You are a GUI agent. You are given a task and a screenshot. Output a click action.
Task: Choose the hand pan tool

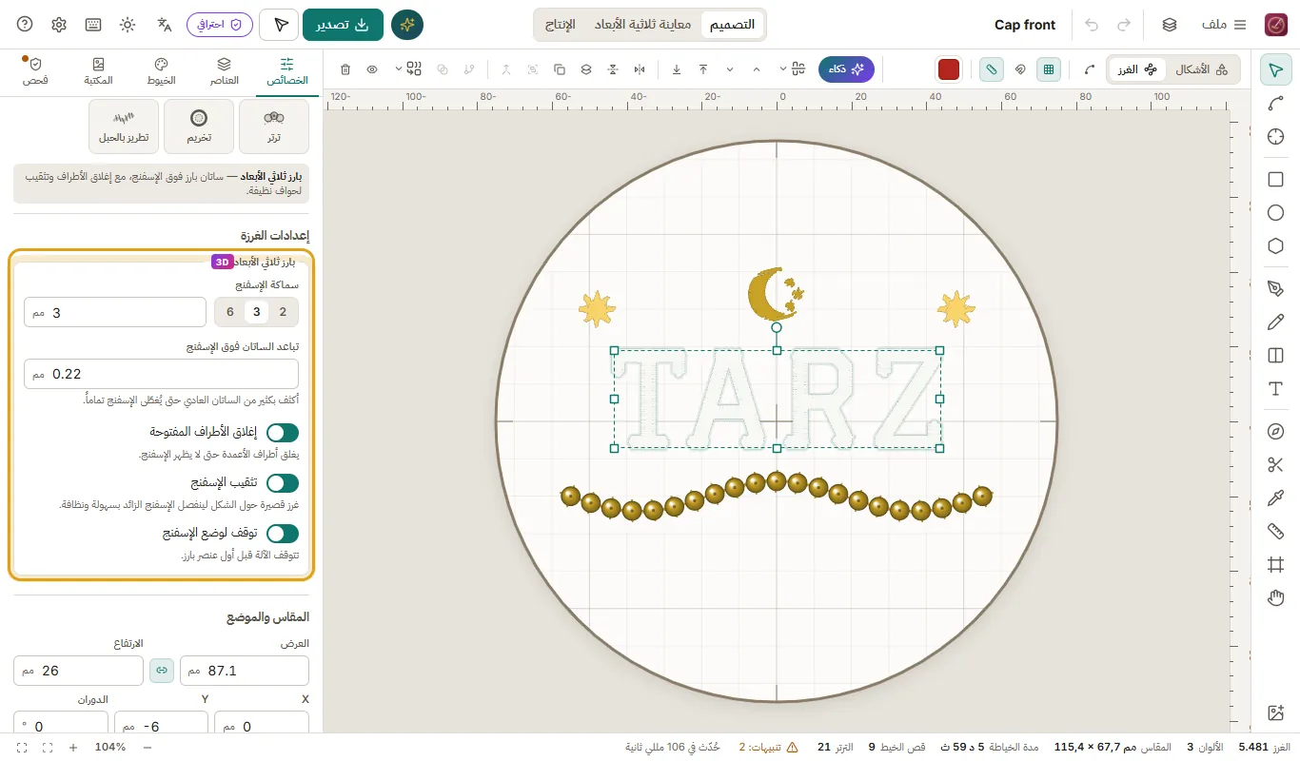pos(1276,598)
